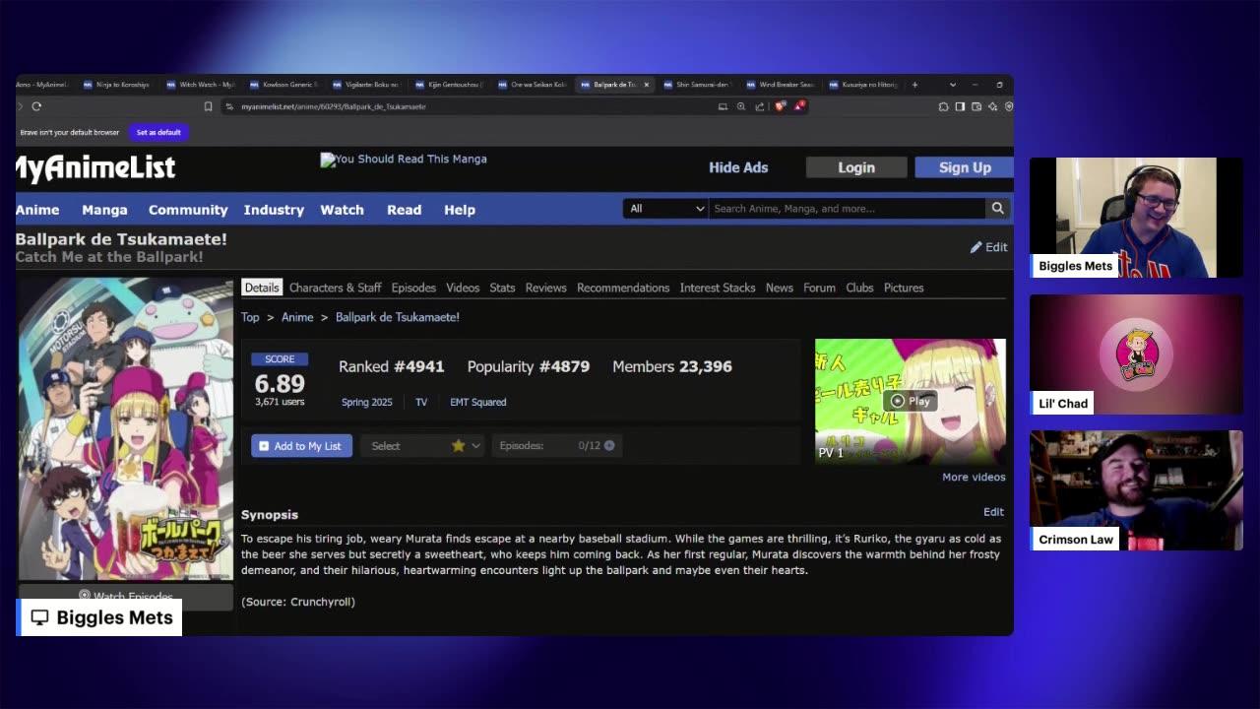Open the Interest Stacks tab
The image size is (1260, 709).
pos(718,288)
